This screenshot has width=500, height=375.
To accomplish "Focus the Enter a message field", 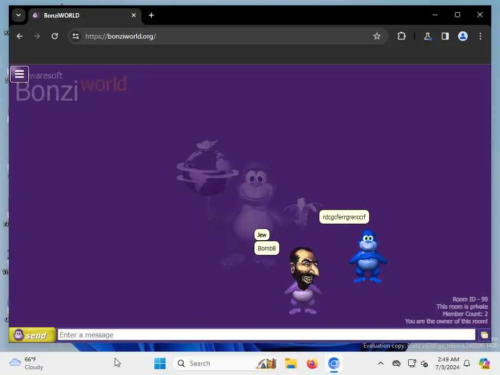I will pos(267,335).
